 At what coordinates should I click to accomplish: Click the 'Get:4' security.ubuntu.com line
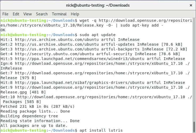pyautogui.click(x=90, y=54)
